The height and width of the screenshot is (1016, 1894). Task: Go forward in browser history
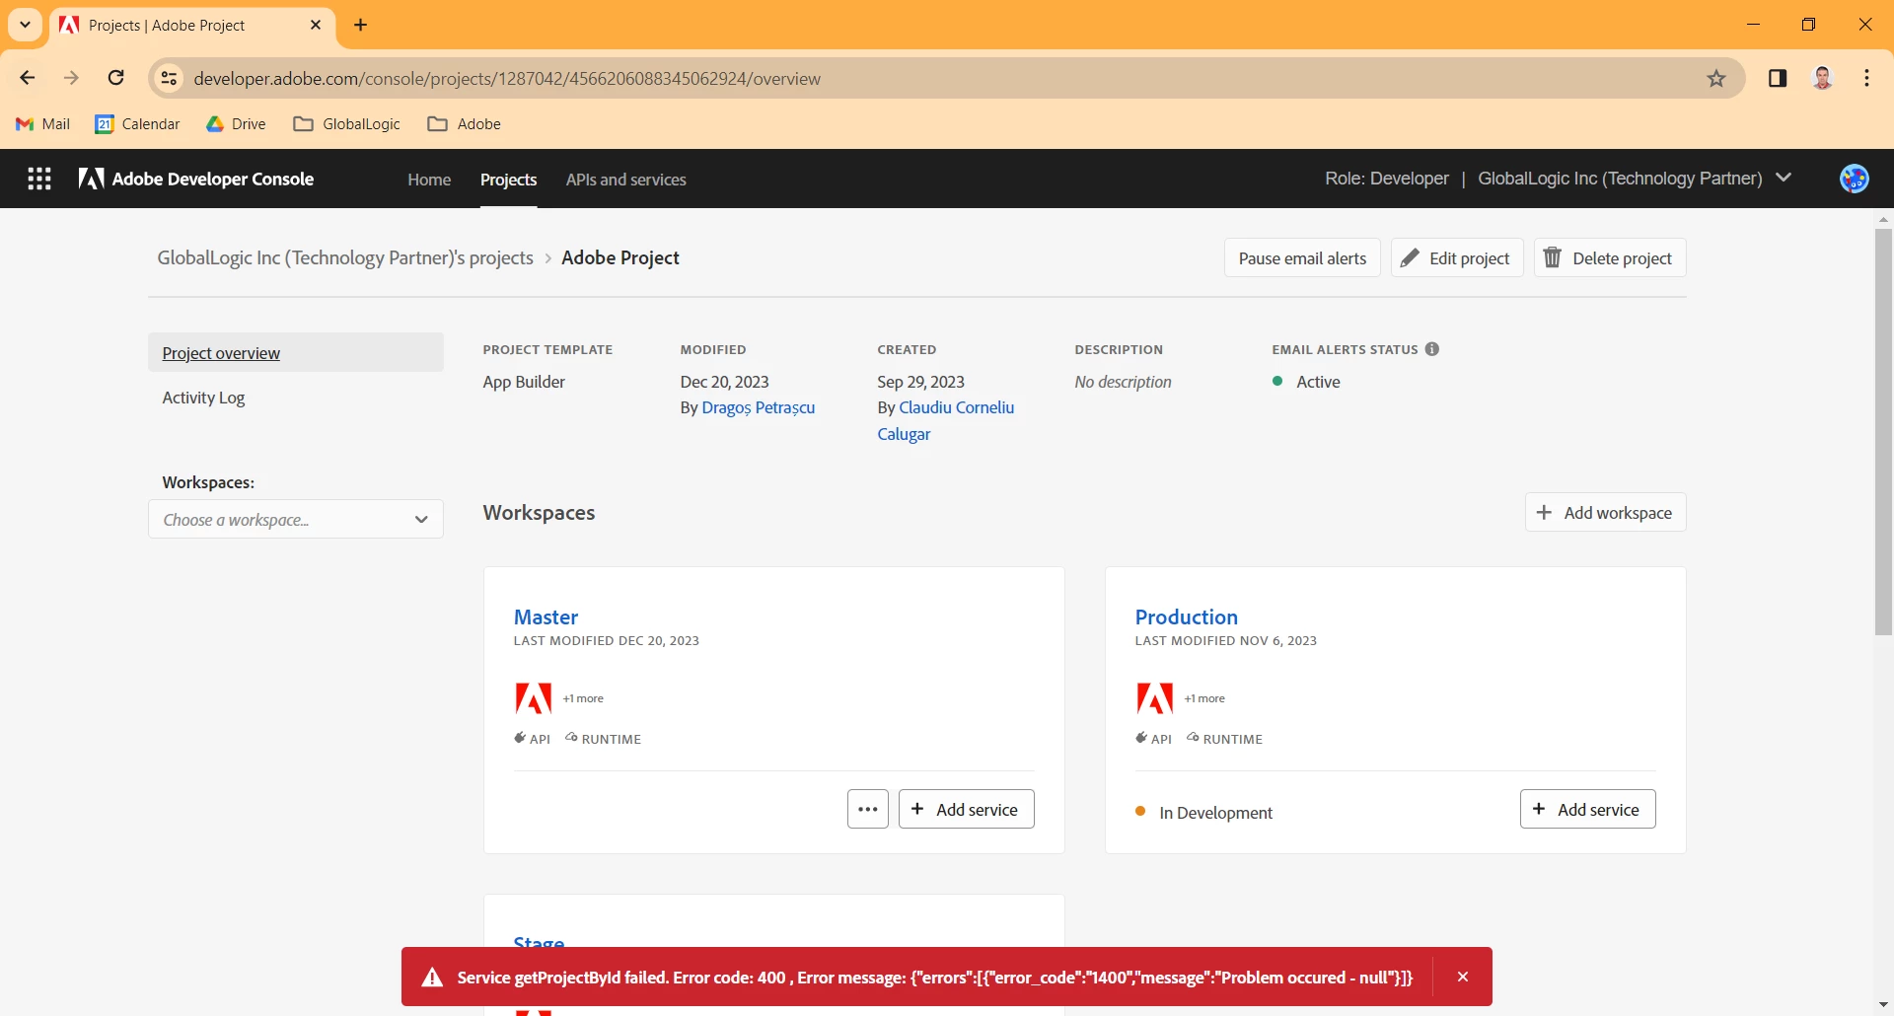click(x=71, y=78)
